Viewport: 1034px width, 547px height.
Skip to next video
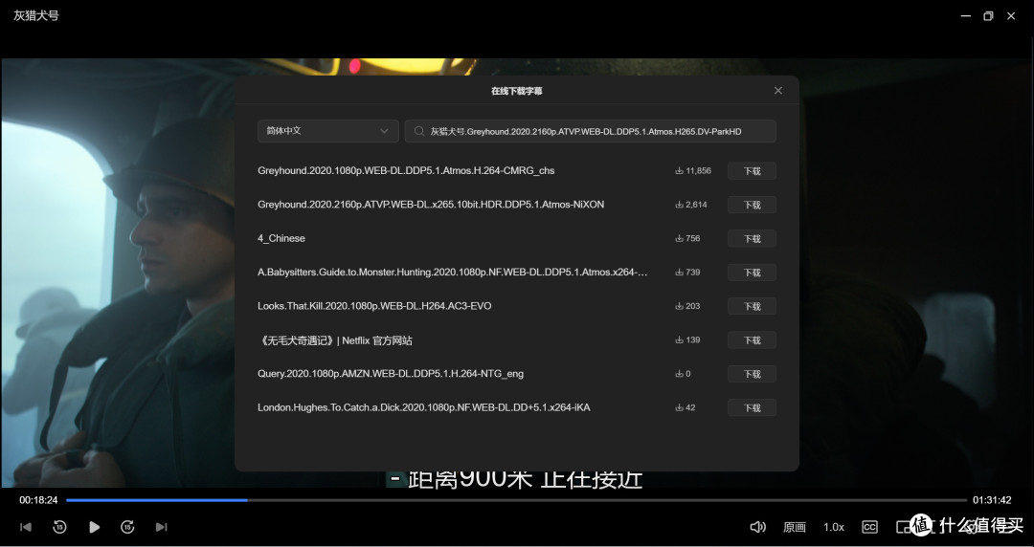161,527
